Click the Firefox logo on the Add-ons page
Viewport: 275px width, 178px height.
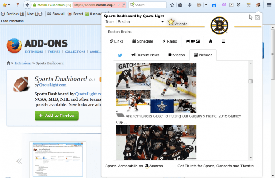(14, 45)
